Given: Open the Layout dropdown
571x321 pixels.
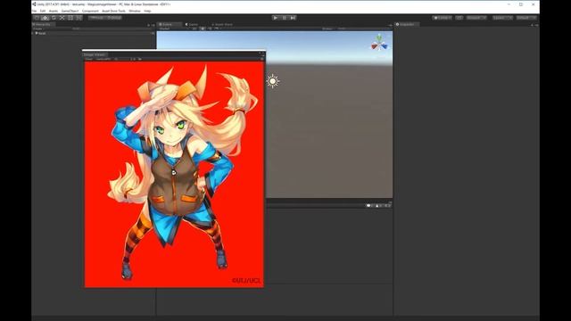Looking at the screenshot, I should pyautogui.click(x=526, y=18).
